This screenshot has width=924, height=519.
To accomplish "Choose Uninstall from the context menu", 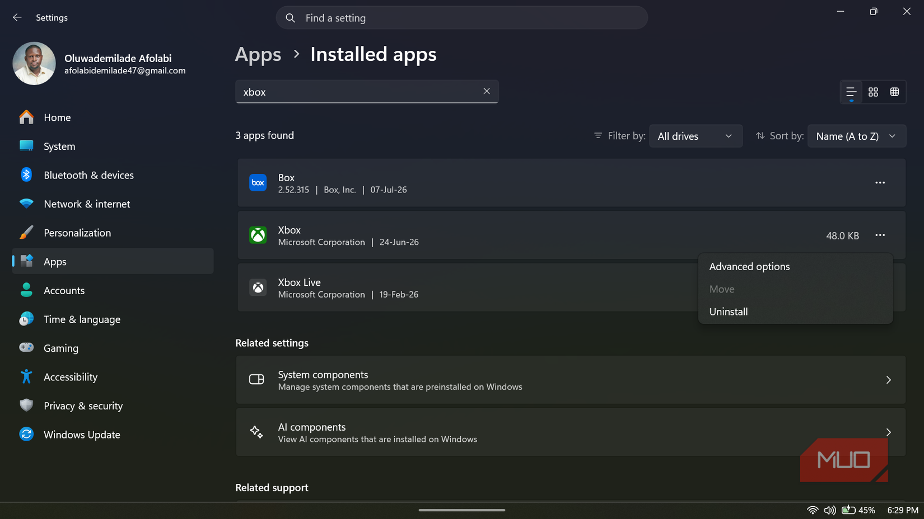I will pyautogui.click(x=795, y=312).
